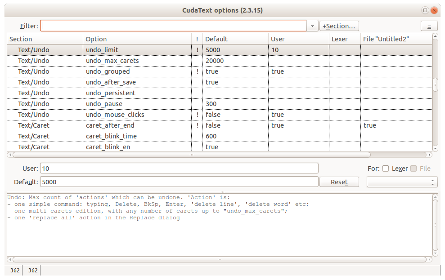Reset option value with Reset button

[x=339, y=182]
